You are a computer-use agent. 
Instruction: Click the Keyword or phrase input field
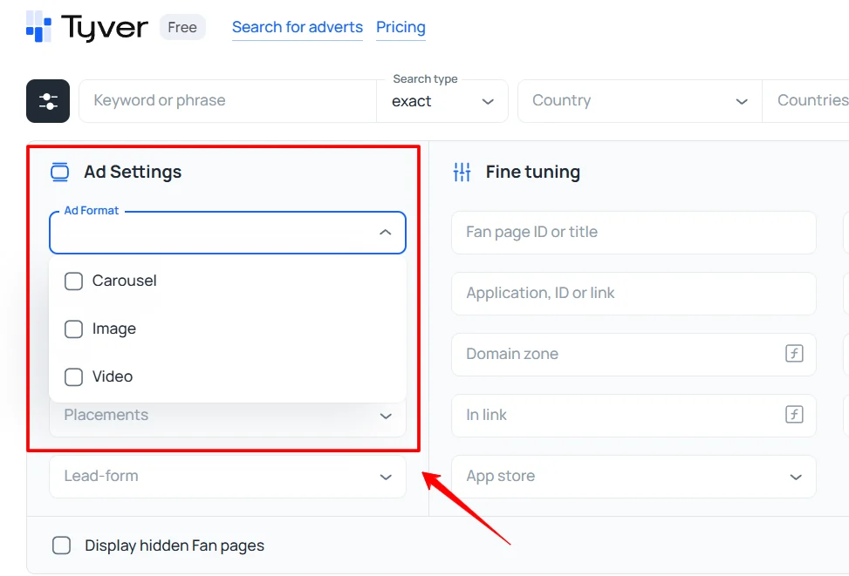click(227, 100)
